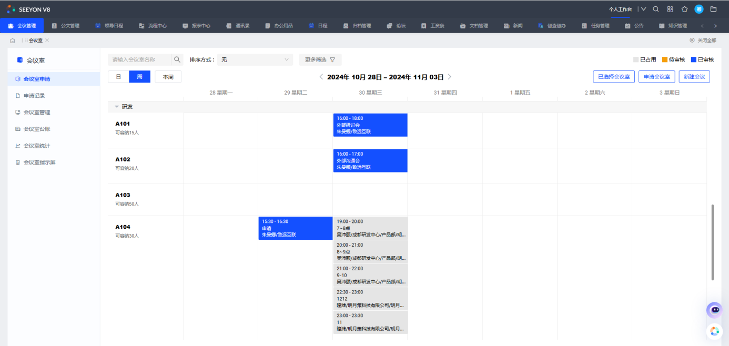Image resolution: width=729 pixels, height=346 pixels.
Task: Click the orange 待审核 legend swatch
Action: pos(665,59)
